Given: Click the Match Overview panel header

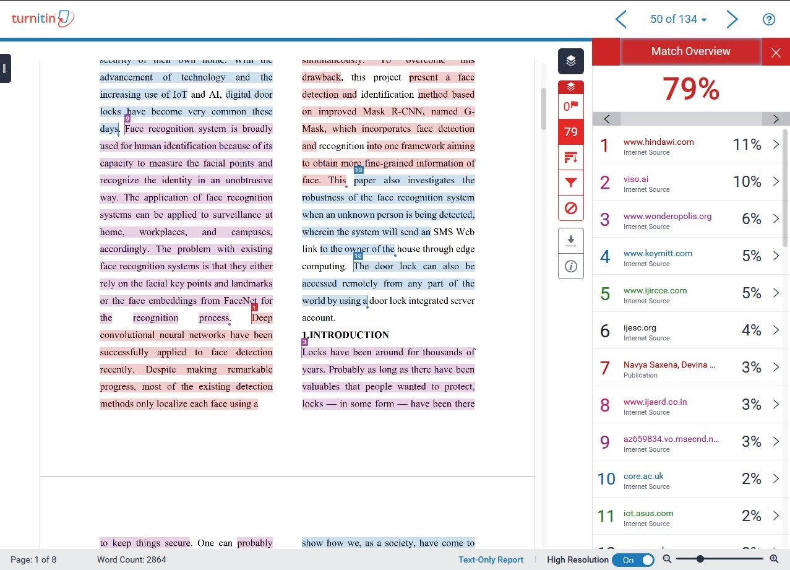Looking at the screenshot, I should (x=690, y=52).
